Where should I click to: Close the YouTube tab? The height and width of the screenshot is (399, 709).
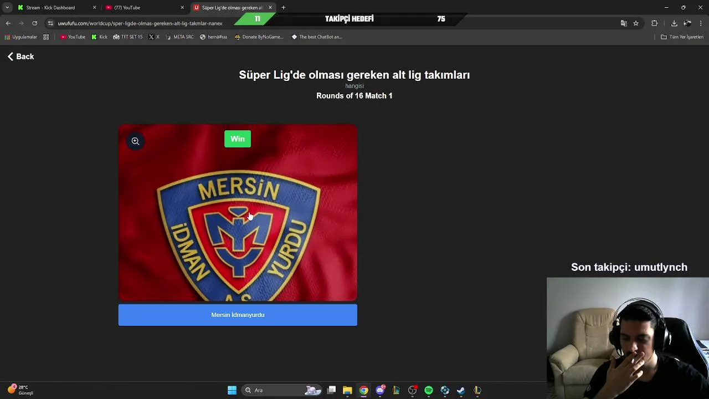182,8
